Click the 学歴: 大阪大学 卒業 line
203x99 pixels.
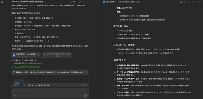tap(124, 8)
